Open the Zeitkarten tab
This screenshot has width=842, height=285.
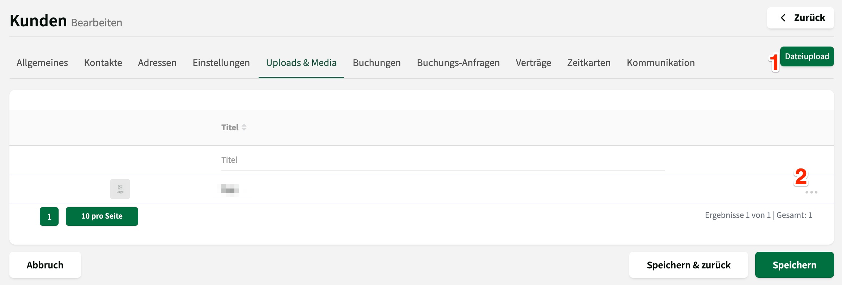coord(589,63)
